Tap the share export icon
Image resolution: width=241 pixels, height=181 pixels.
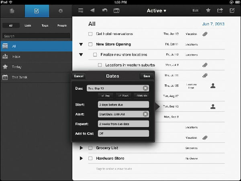pos(220,10)
